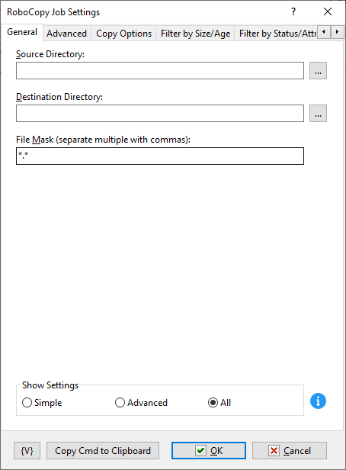Image resolution: width=346 pixels, height=470 pixels.
Task: Switch to the Advanced tab
Action: pos(67,34)
